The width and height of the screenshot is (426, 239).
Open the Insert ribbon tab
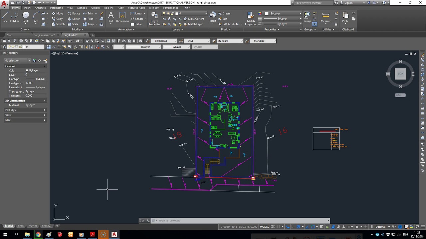(x=27, y=8)
